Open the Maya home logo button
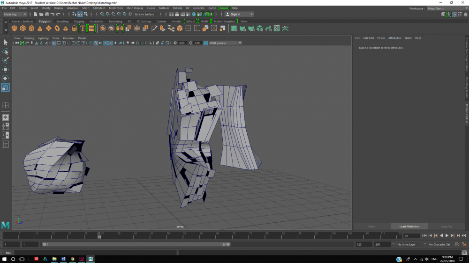Screen dimensions: 469x263 (6, 225)
